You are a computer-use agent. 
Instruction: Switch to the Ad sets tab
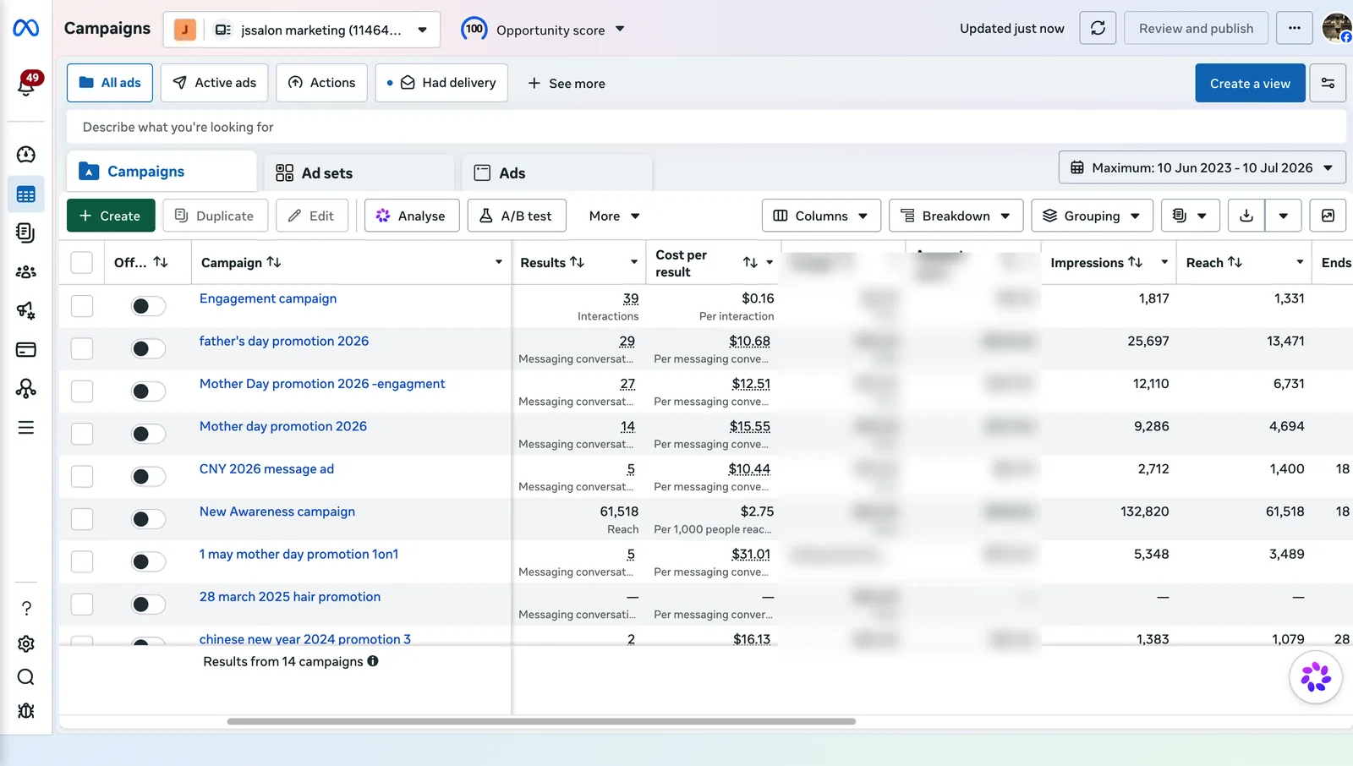[x=359, y=172]
